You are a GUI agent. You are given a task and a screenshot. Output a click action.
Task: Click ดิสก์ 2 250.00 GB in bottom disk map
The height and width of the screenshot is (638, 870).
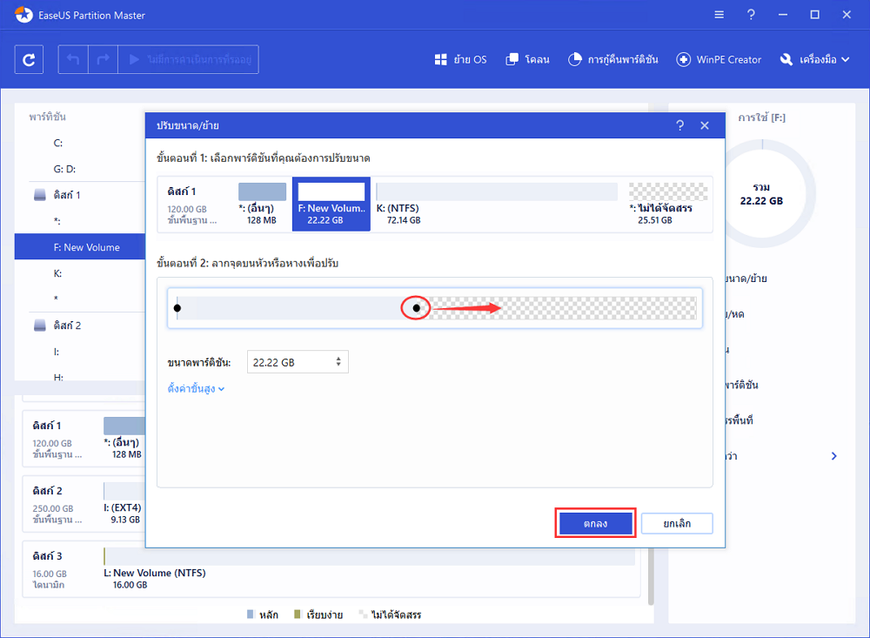point(57,504)
